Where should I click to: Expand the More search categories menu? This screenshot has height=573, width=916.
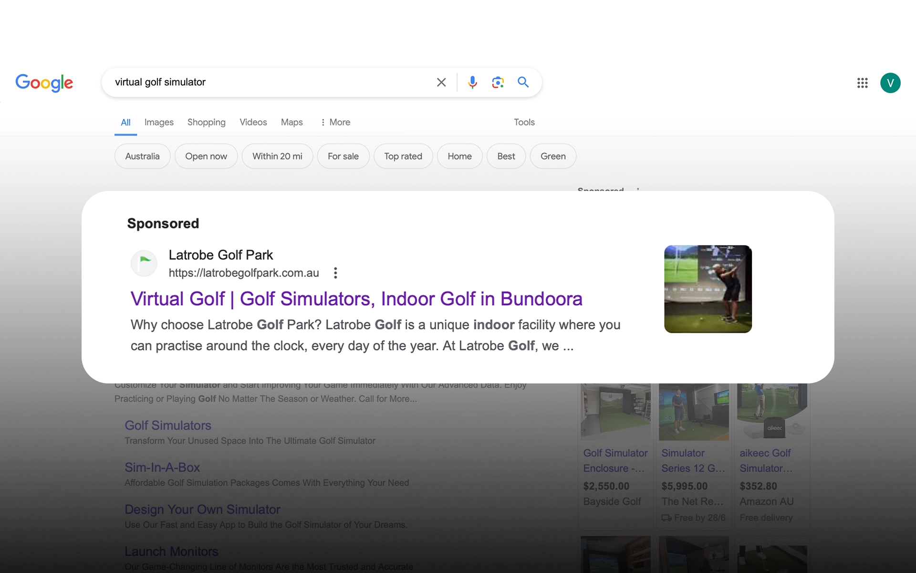335,122
